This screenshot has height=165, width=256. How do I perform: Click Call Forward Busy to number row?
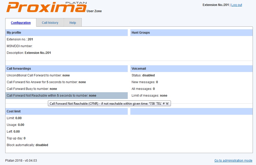pos(66,89)
